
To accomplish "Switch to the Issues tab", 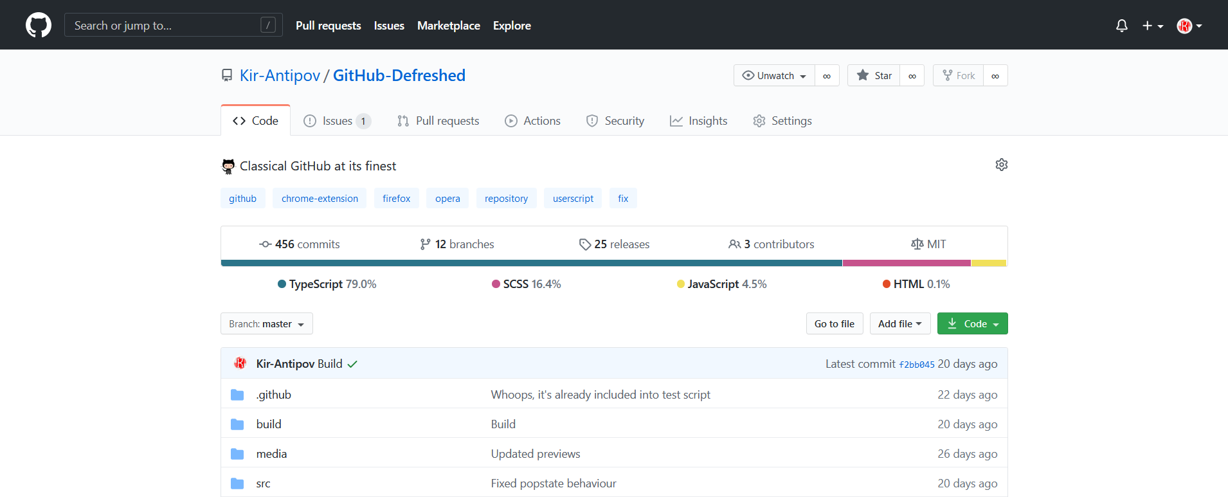I will pyautogui.click(x=337, y=120).
